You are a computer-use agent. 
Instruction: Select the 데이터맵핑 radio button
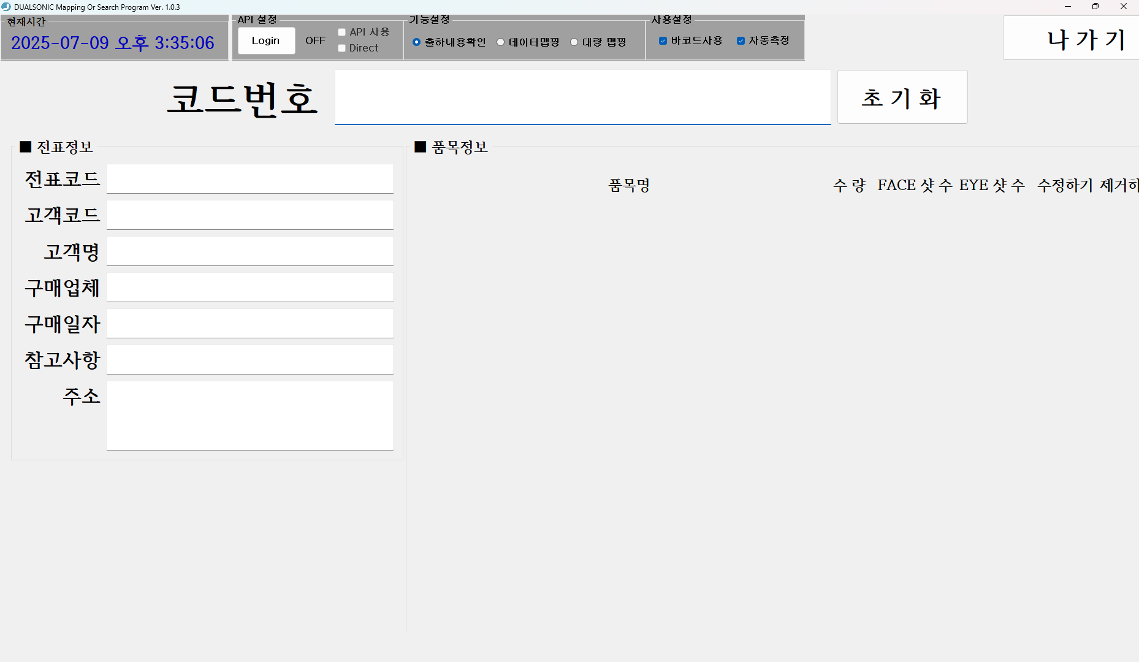pos(500,42)
